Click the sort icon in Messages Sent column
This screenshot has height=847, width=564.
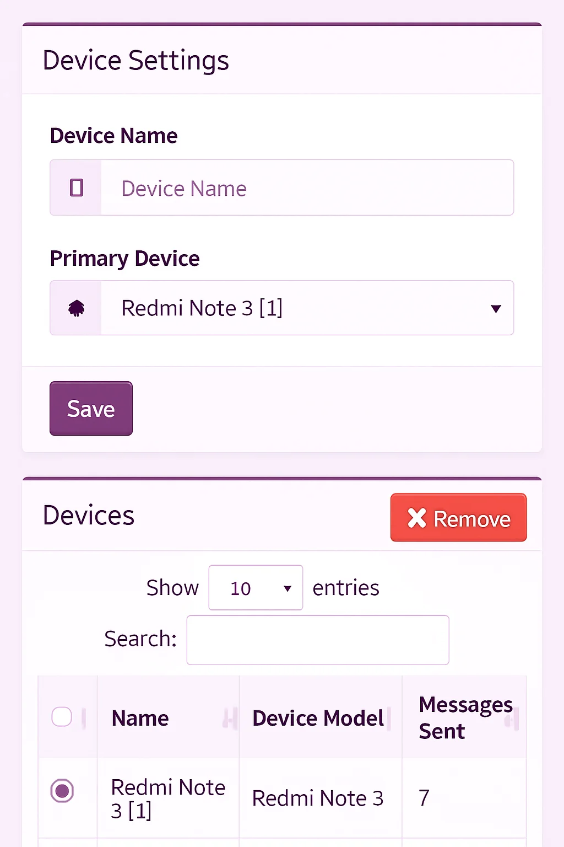pyautogui.click(x=512, y=718)
